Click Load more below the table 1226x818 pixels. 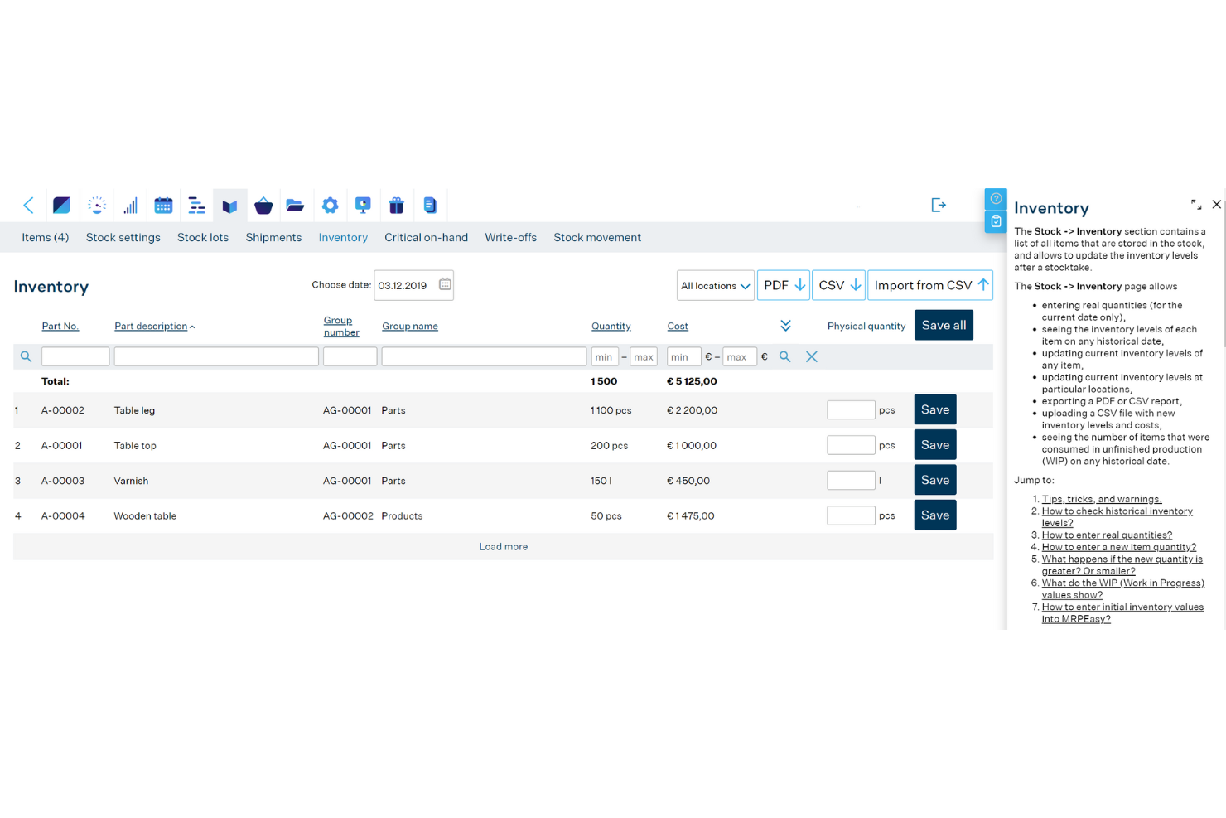pyautogui.click(x=504, y=547)
